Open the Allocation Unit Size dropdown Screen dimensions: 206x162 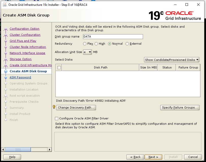pyautogui.click(x=87, y=52)
